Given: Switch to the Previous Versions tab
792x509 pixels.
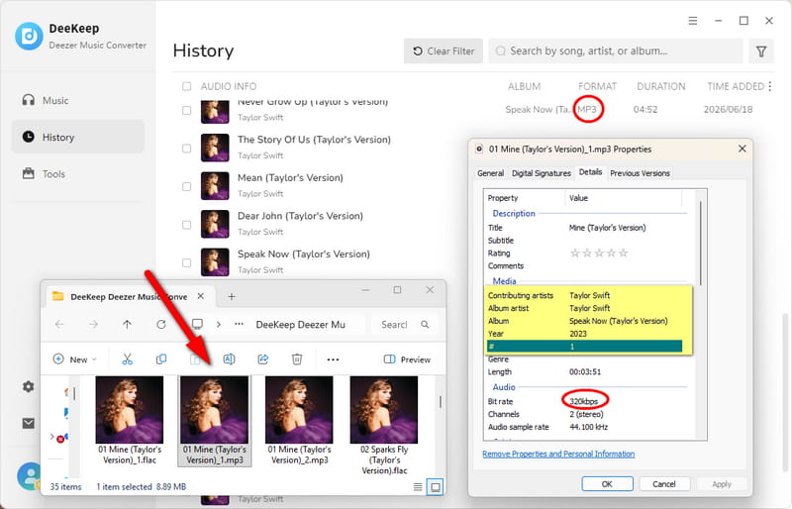Looking at the screenshot, I should 640,173.
